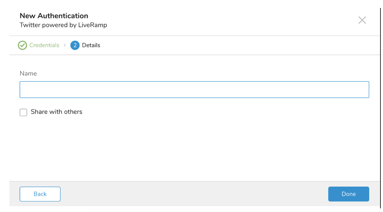Click the New Authentication title text

point(54,16)
